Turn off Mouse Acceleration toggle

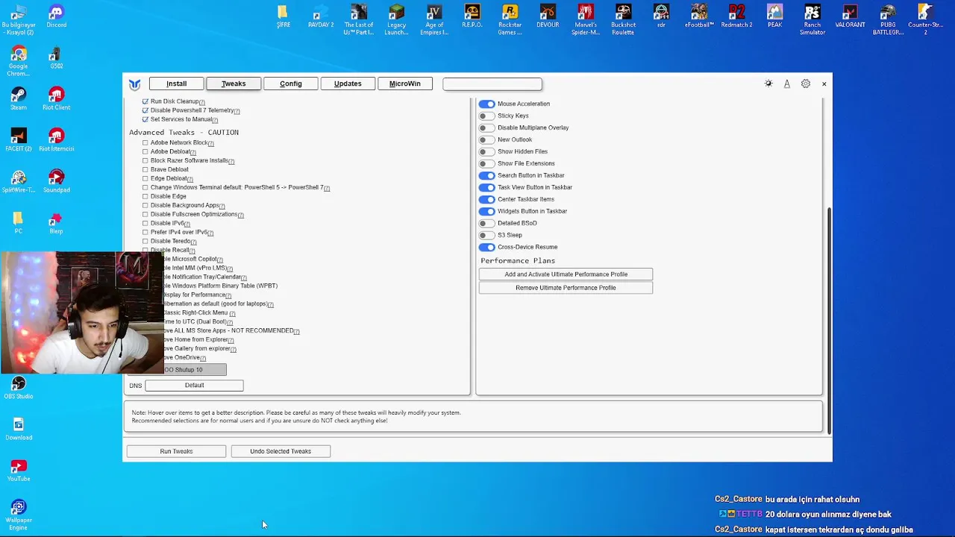(x=486, y=104)
